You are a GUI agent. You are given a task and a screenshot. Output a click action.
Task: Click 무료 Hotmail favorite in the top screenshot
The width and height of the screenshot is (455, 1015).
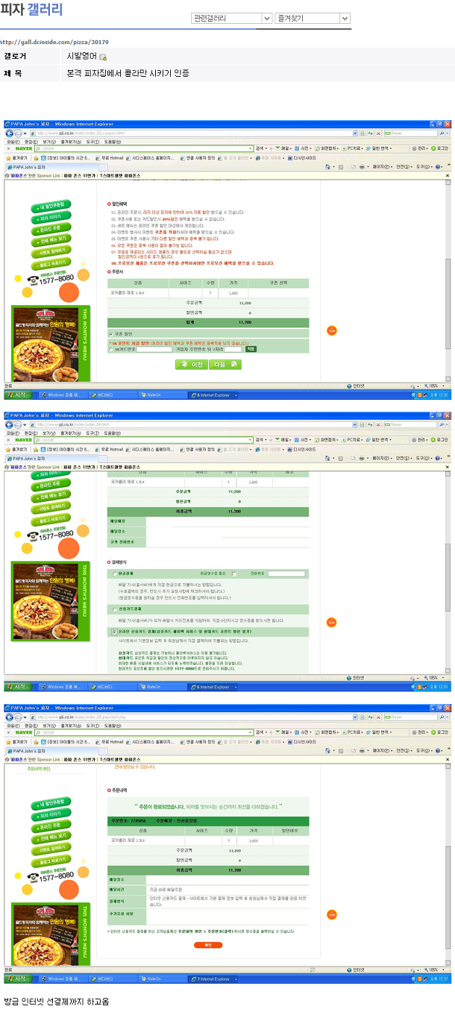(x=110, y=157)
